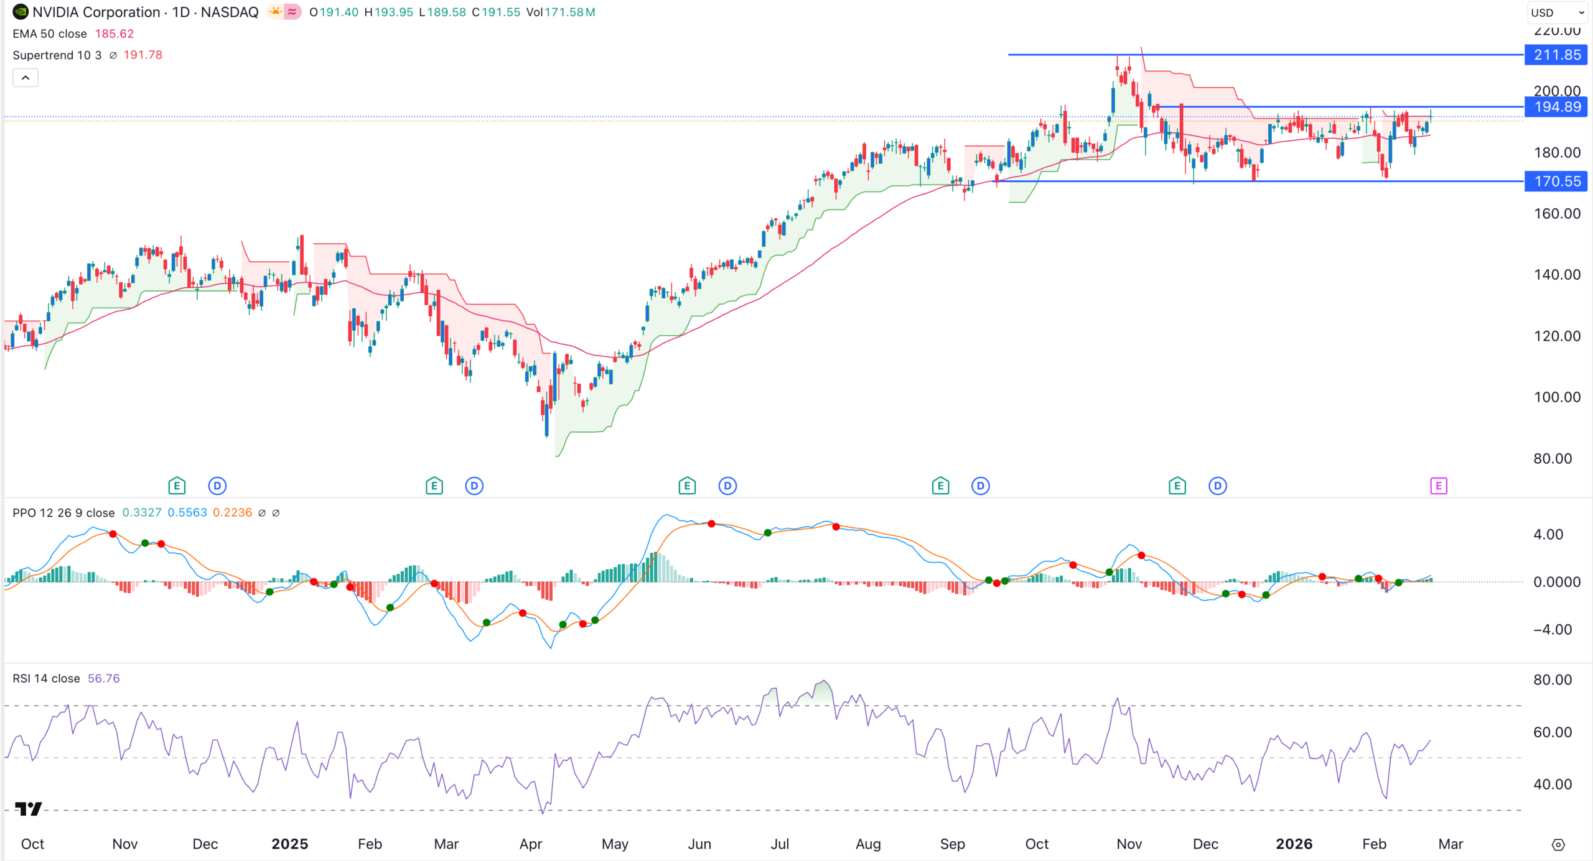Image resolution: width=1593 pixels, height=861 pixels.
Task: Click the NVIDIA logo icon beside the symbol name
Action: pyautogui.click(x=20, y=12)
